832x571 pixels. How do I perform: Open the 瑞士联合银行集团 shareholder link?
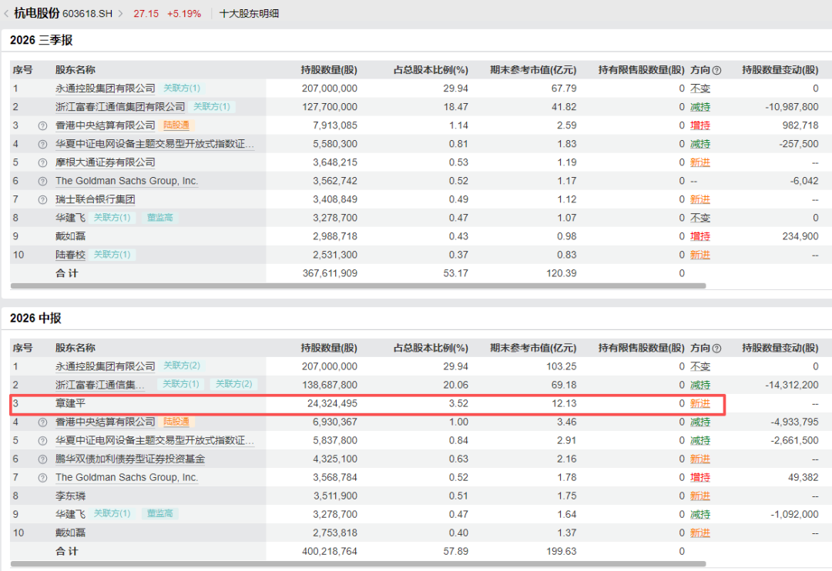tap(95, 200)
